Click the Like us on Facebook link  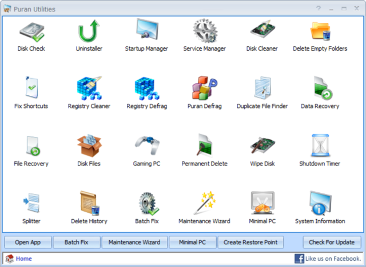(333, 258)
